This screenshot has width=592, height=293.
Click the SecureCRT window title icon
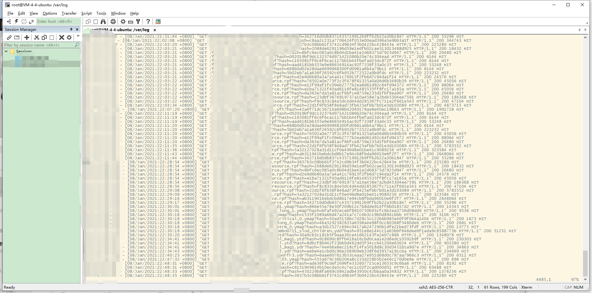(x=7, y=5)
